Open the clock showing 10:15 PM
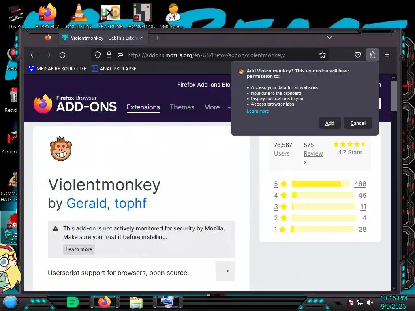This screenshot has width=415, height=311. [394, 302]
